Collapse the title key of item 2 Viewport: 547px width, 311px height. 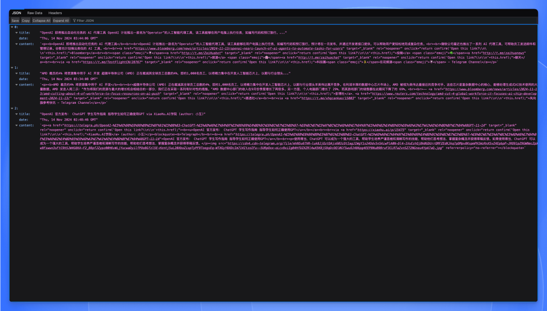tap(16, 114)
